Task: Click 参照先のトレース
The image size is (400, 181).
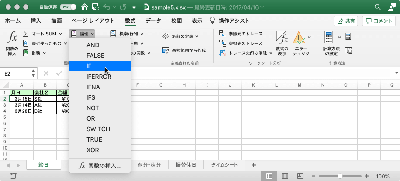Action: coord(241,43)
